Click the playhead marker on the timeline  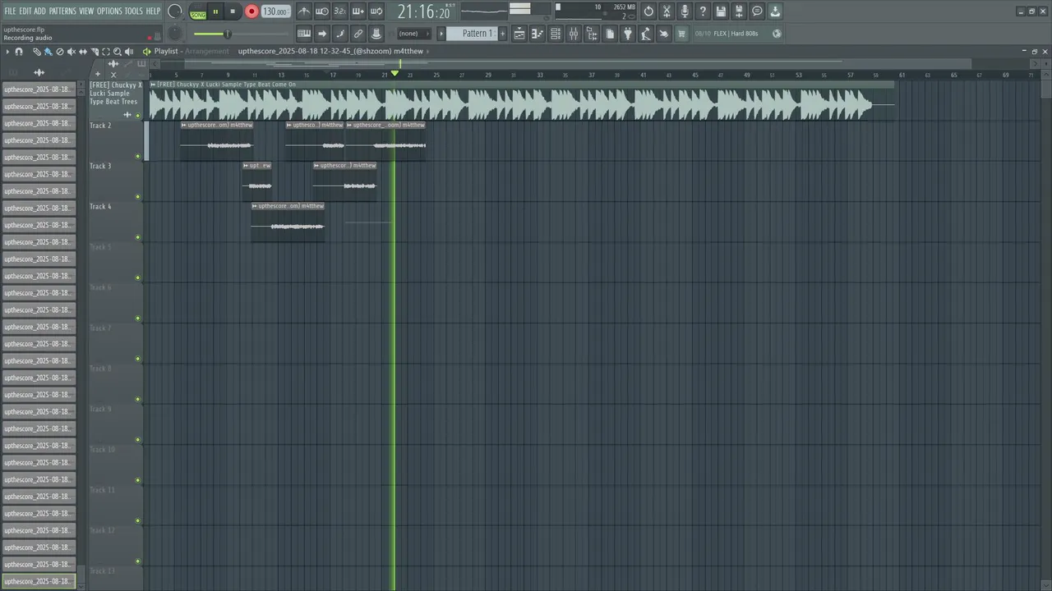click(x=394, y=74)
